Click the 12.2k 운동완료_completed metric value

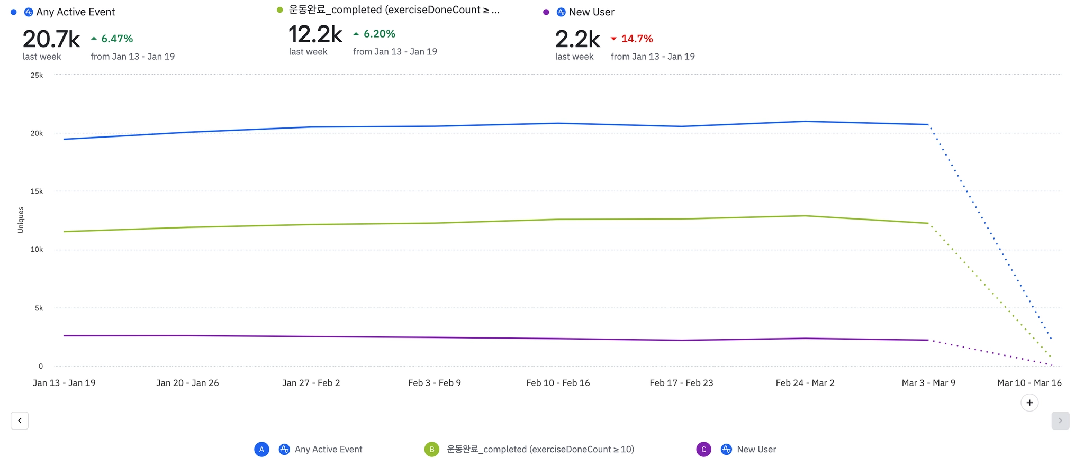coord(315,34)
